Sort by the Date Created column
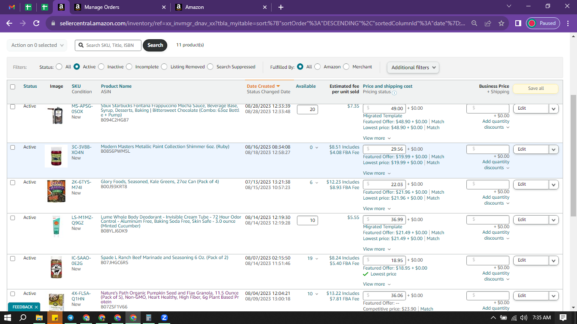The height and width of the screenshot is (324, 577). pos(263,86)
